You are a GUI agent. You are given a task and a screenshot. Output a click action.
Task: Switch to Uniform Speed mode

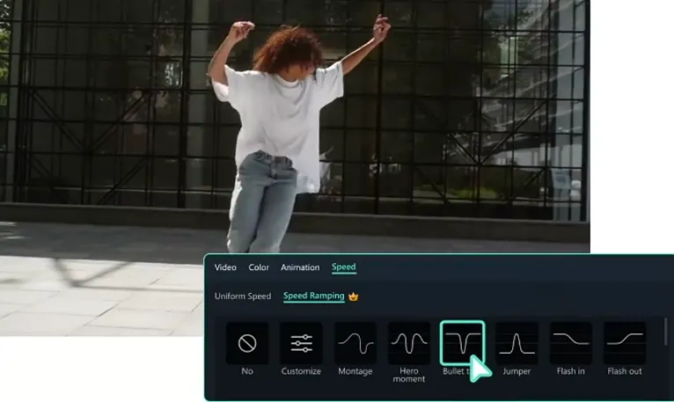click(243, 296)
